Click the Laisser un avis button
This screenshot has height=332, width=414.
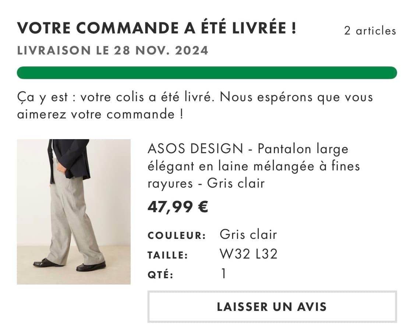(272, 307)
